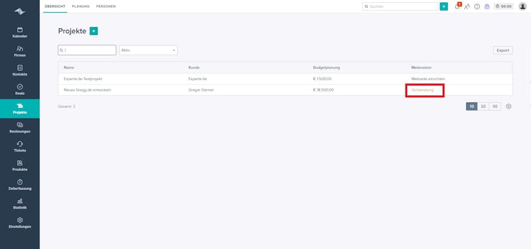
Task: Open the table column settings gear
Action: coord(508,107)
